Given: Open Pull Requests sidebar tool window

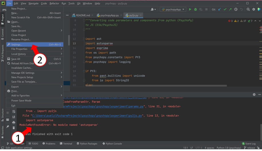Looking at the screenshot, I should click(3, 53).
